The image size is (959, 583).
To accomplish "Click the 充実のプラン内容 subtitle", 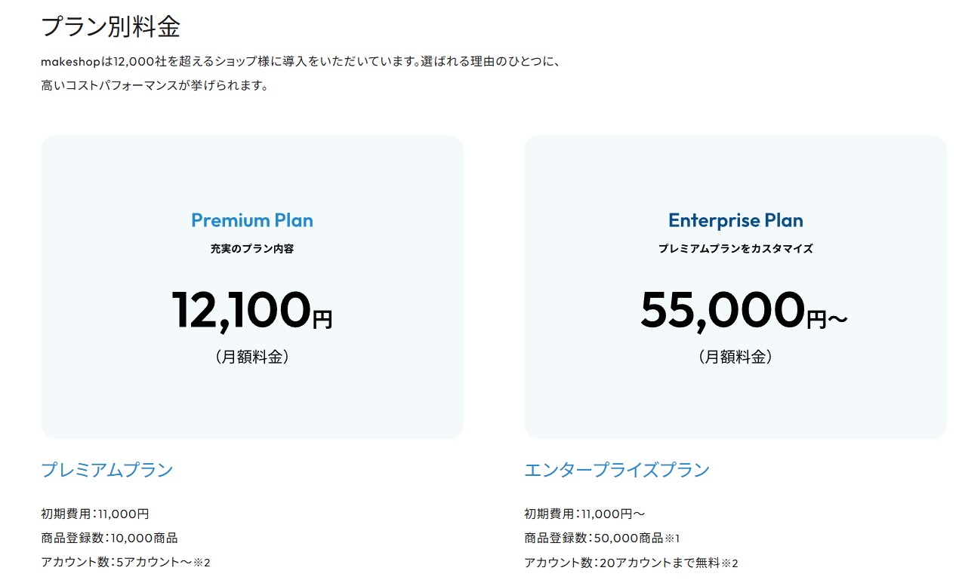I will coord(252,248).
